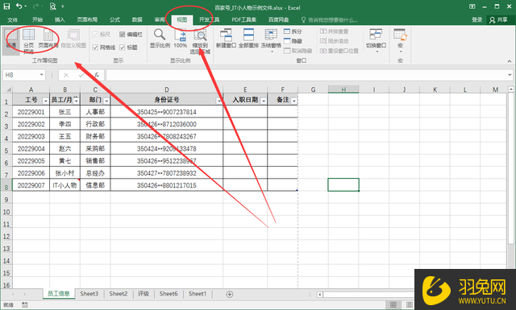Switch to Page Layout view (页面布局) button

pyautogui.click(x=48, y=39)
